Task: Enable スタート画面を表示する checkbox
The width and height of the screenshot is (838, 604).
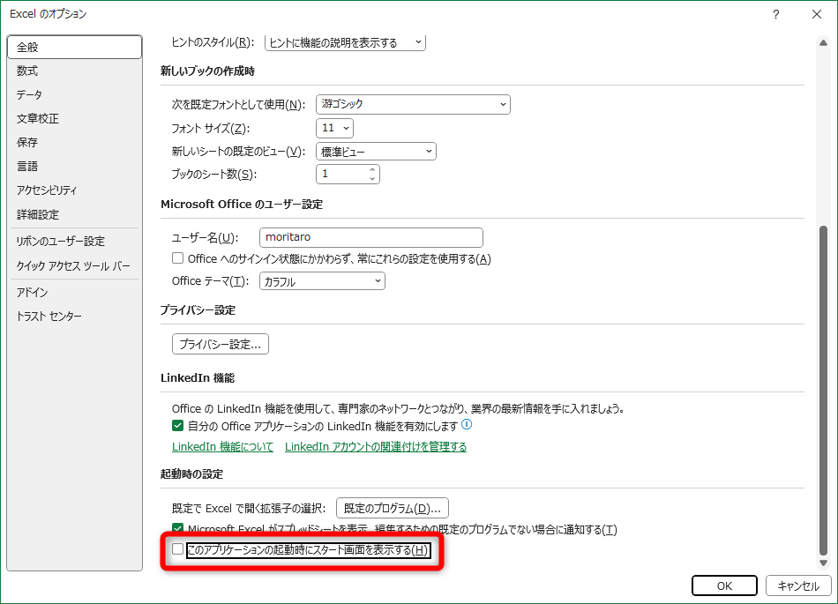Action: pos(179,550)
